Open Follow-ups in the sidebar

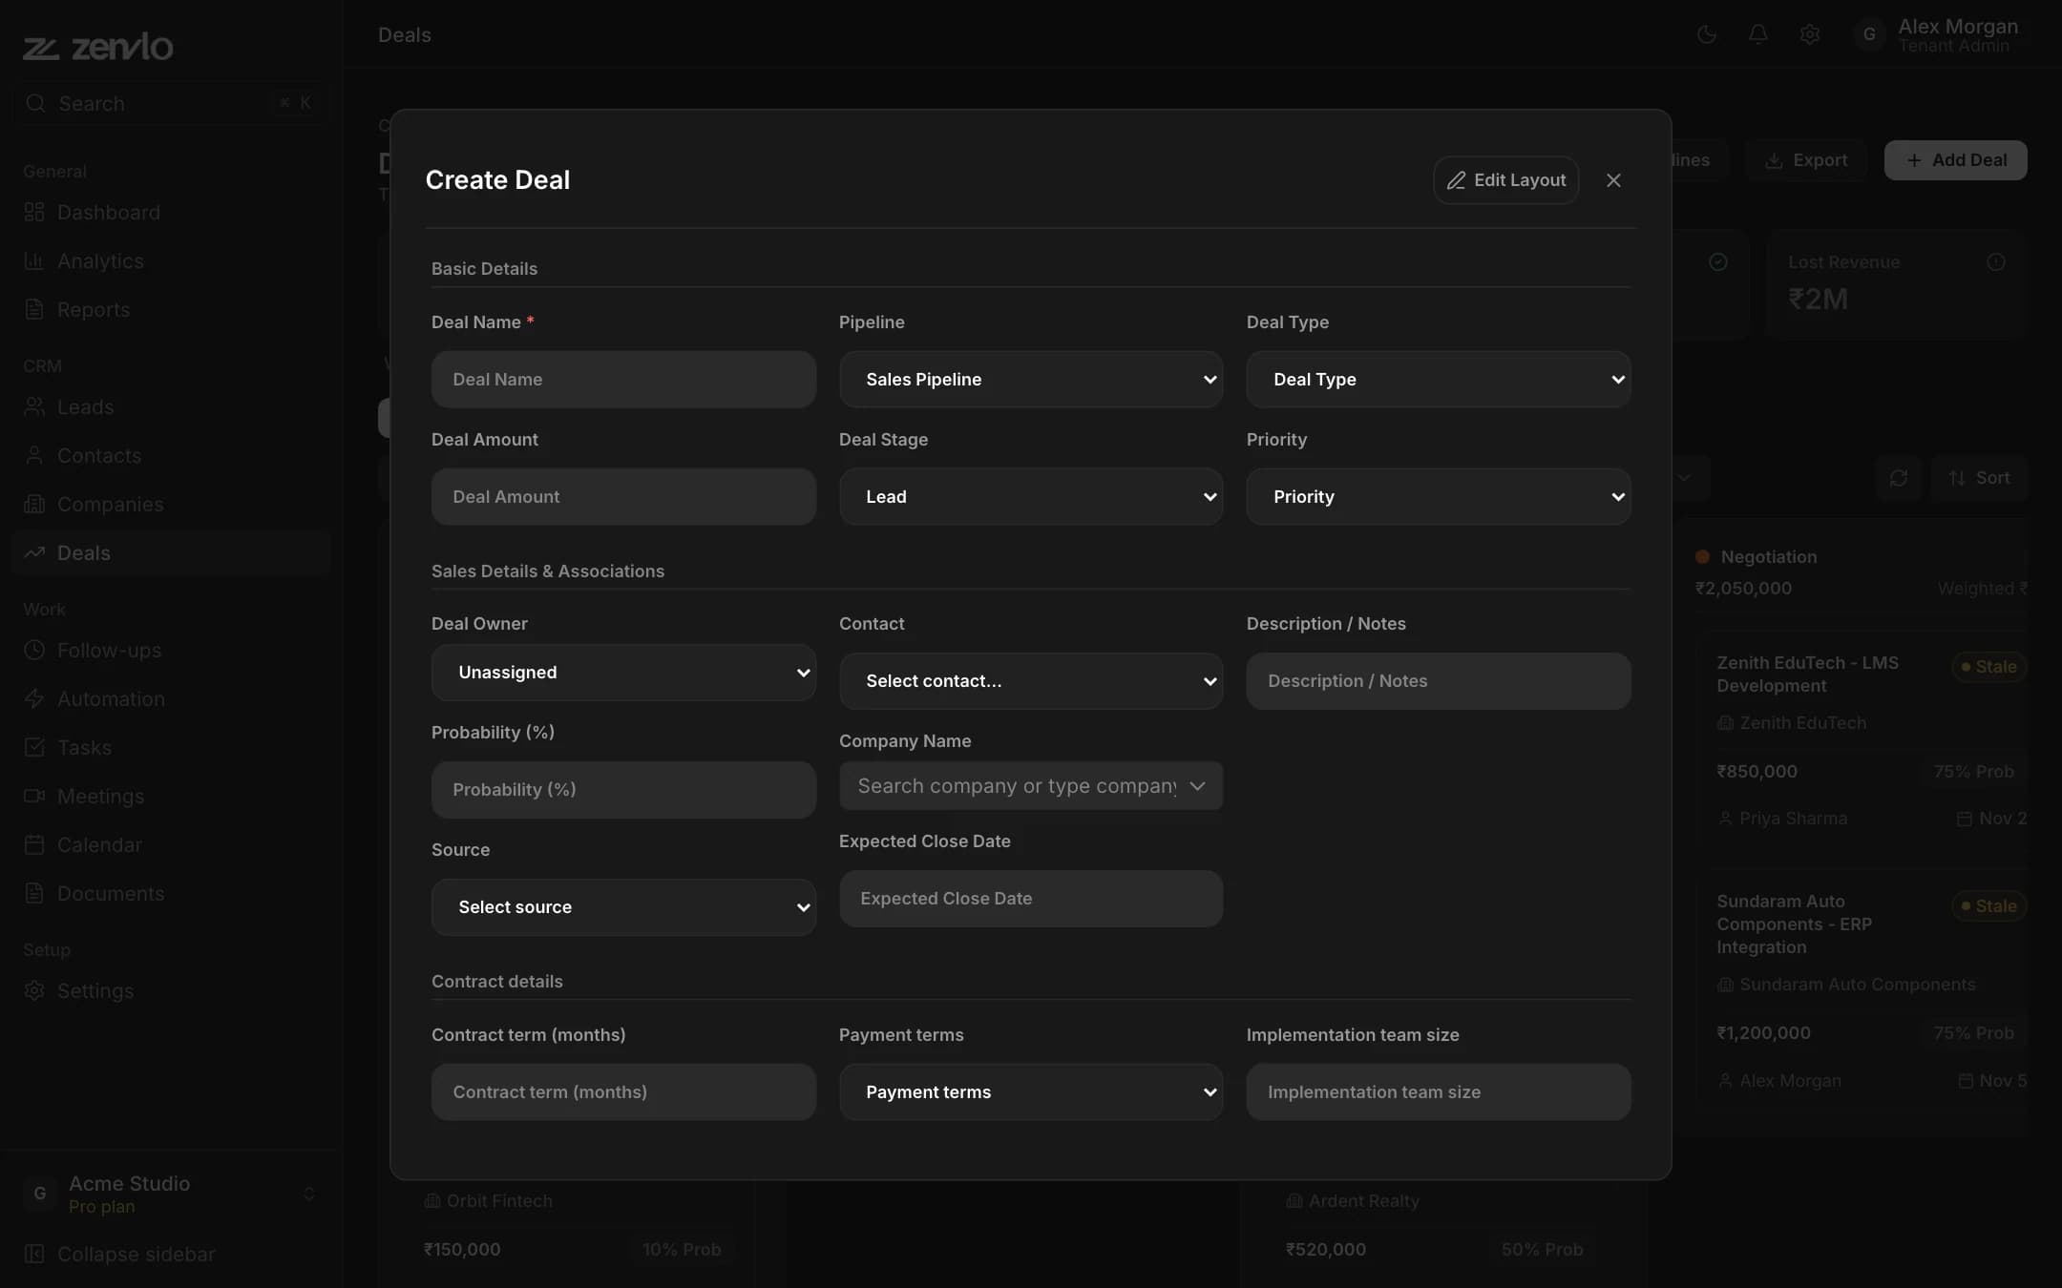(x=172, y=651)
